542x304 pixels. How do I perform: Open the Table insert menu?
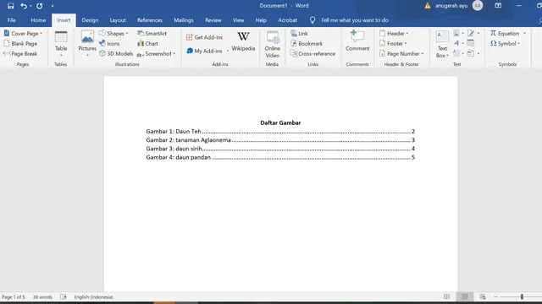pyautogui.click(x=61, y=44)
